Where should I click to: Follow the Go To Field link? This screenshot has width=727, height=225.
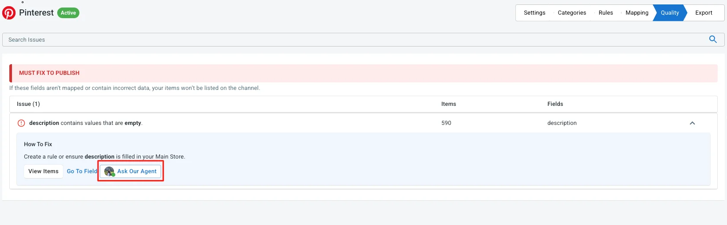[x=82, y=171]
